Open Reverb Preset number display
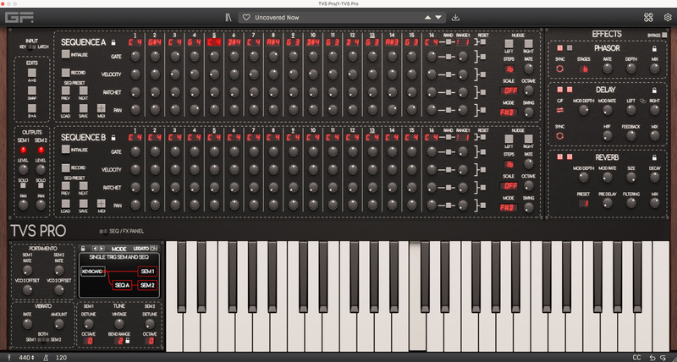 click(x=583, y=203)
